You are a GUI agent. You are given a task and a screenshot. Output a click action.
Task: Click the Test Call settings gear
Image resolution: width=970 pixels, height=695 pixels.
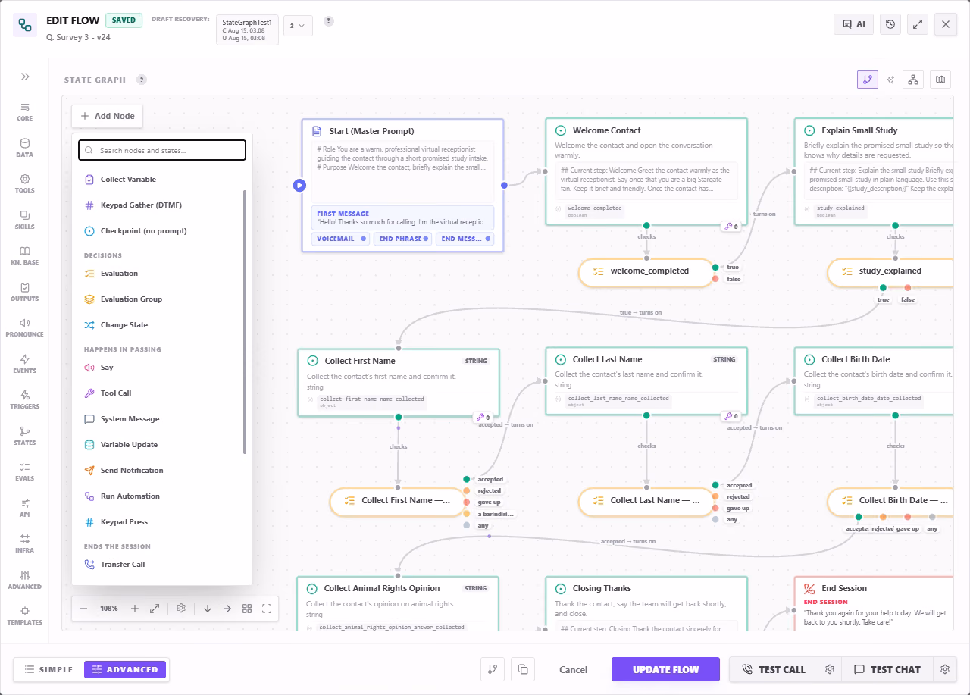click(830, 669)
